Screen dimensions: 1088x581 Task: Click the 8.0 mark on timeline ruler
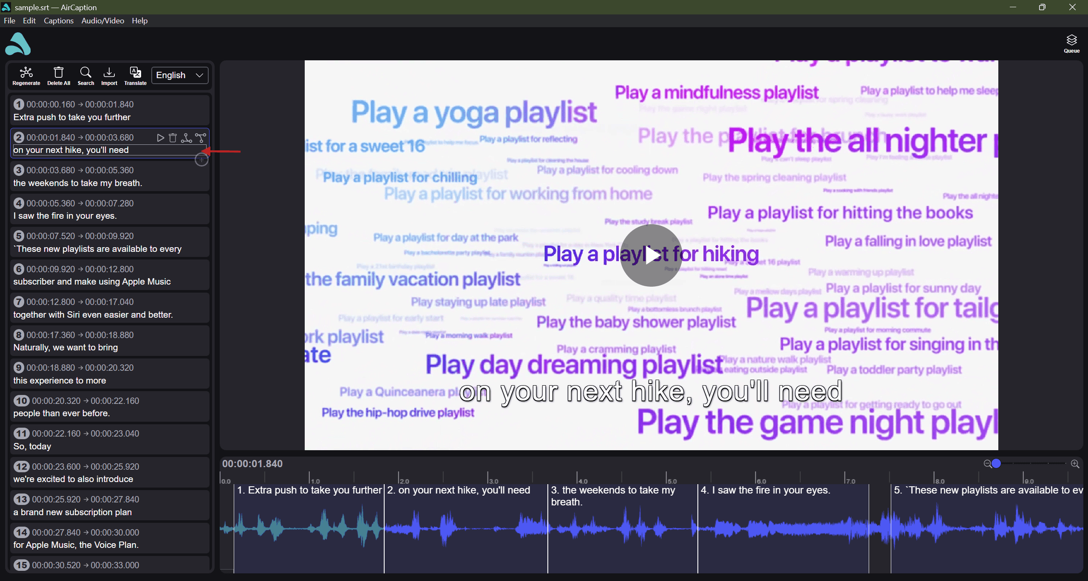tap(939, 481)
